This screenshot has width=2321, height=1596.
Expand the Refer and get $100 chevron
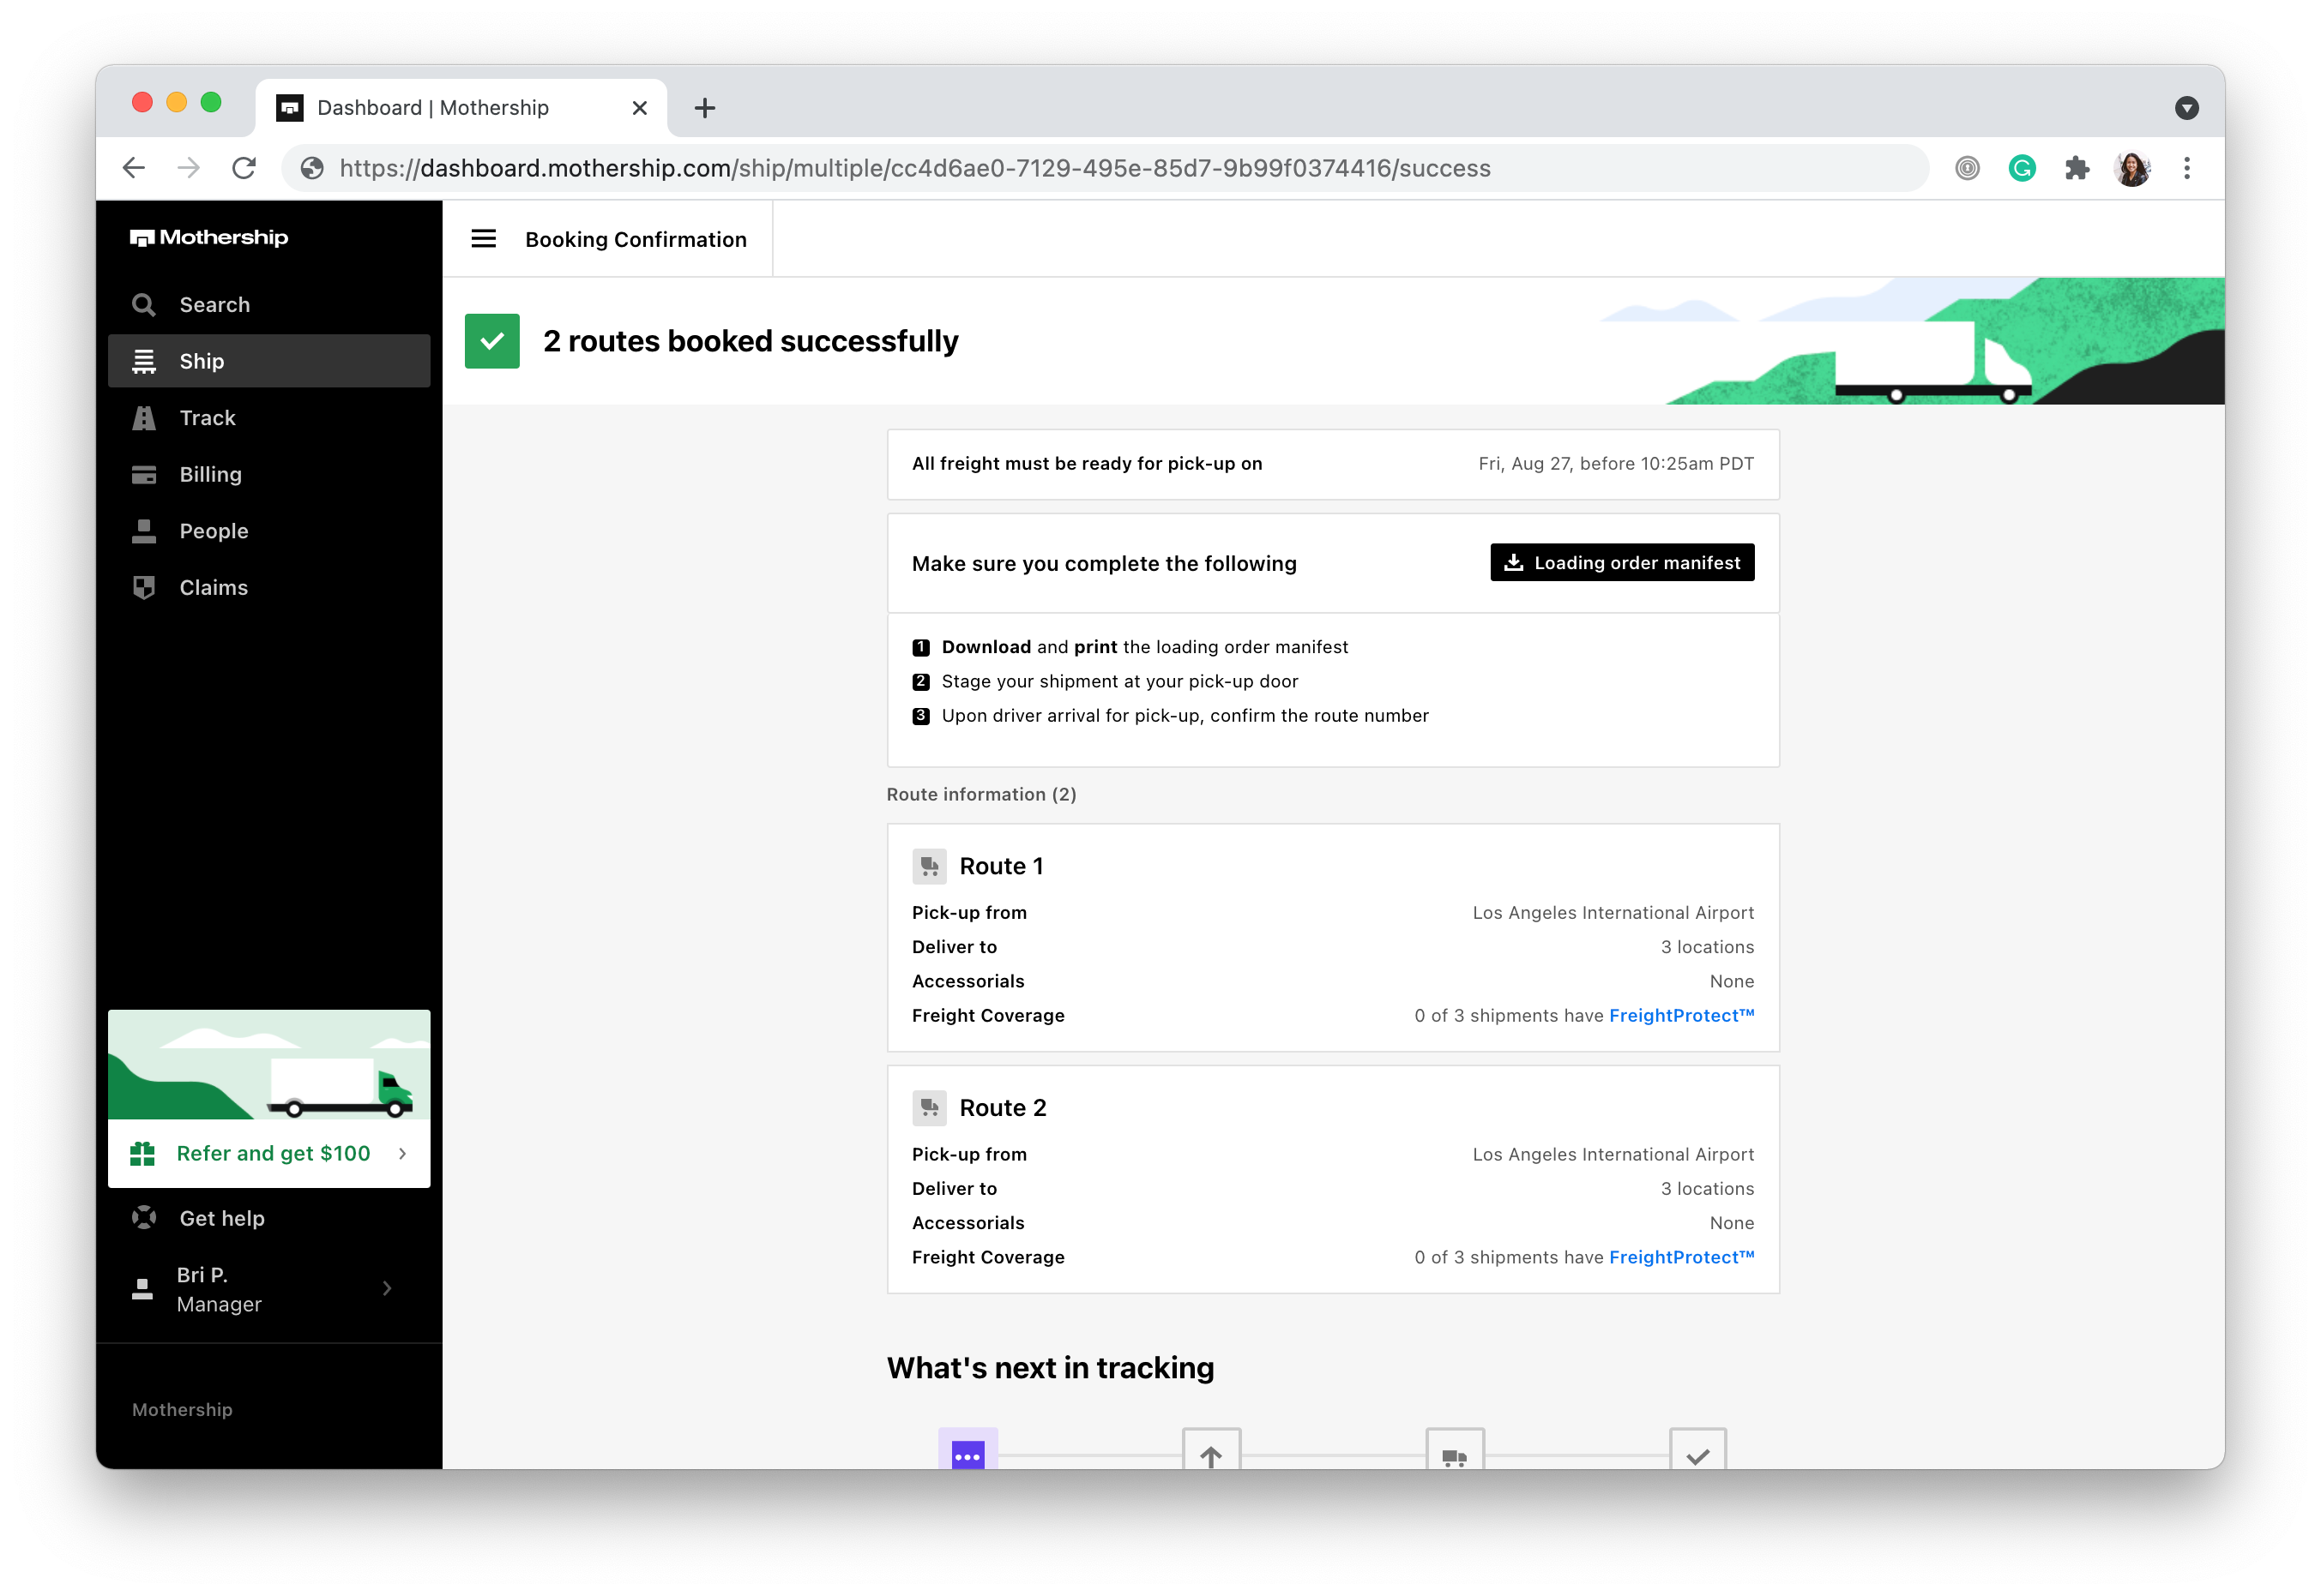tap(402, 1153)
